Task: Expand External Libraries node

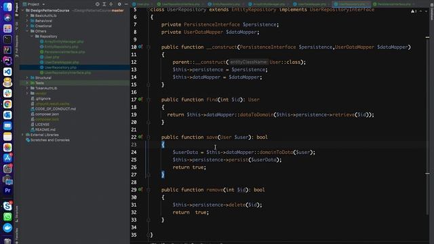Action: click(22, 135)
